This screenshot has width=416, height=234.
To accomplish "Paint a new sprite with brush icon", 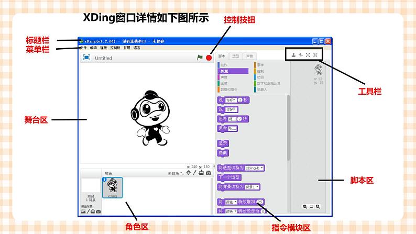I will 194,173.
